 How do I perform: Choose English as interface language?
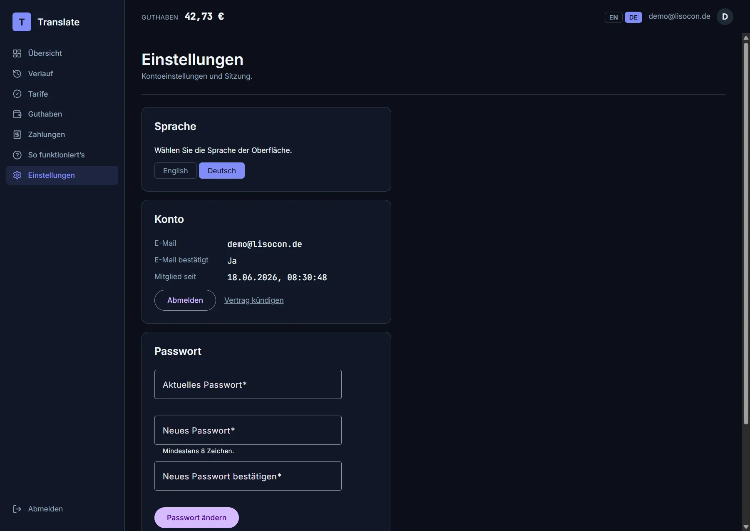tap(175, 171)
